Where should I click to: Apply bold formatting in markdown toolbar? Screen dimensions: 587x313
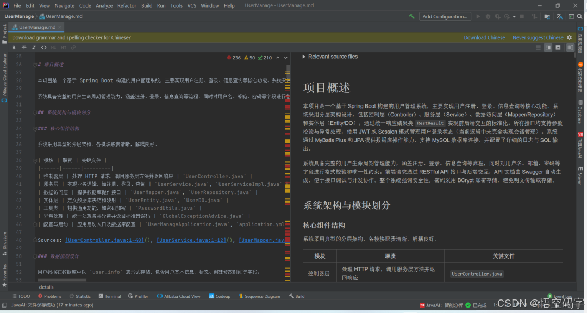click(x=14, y=48)
